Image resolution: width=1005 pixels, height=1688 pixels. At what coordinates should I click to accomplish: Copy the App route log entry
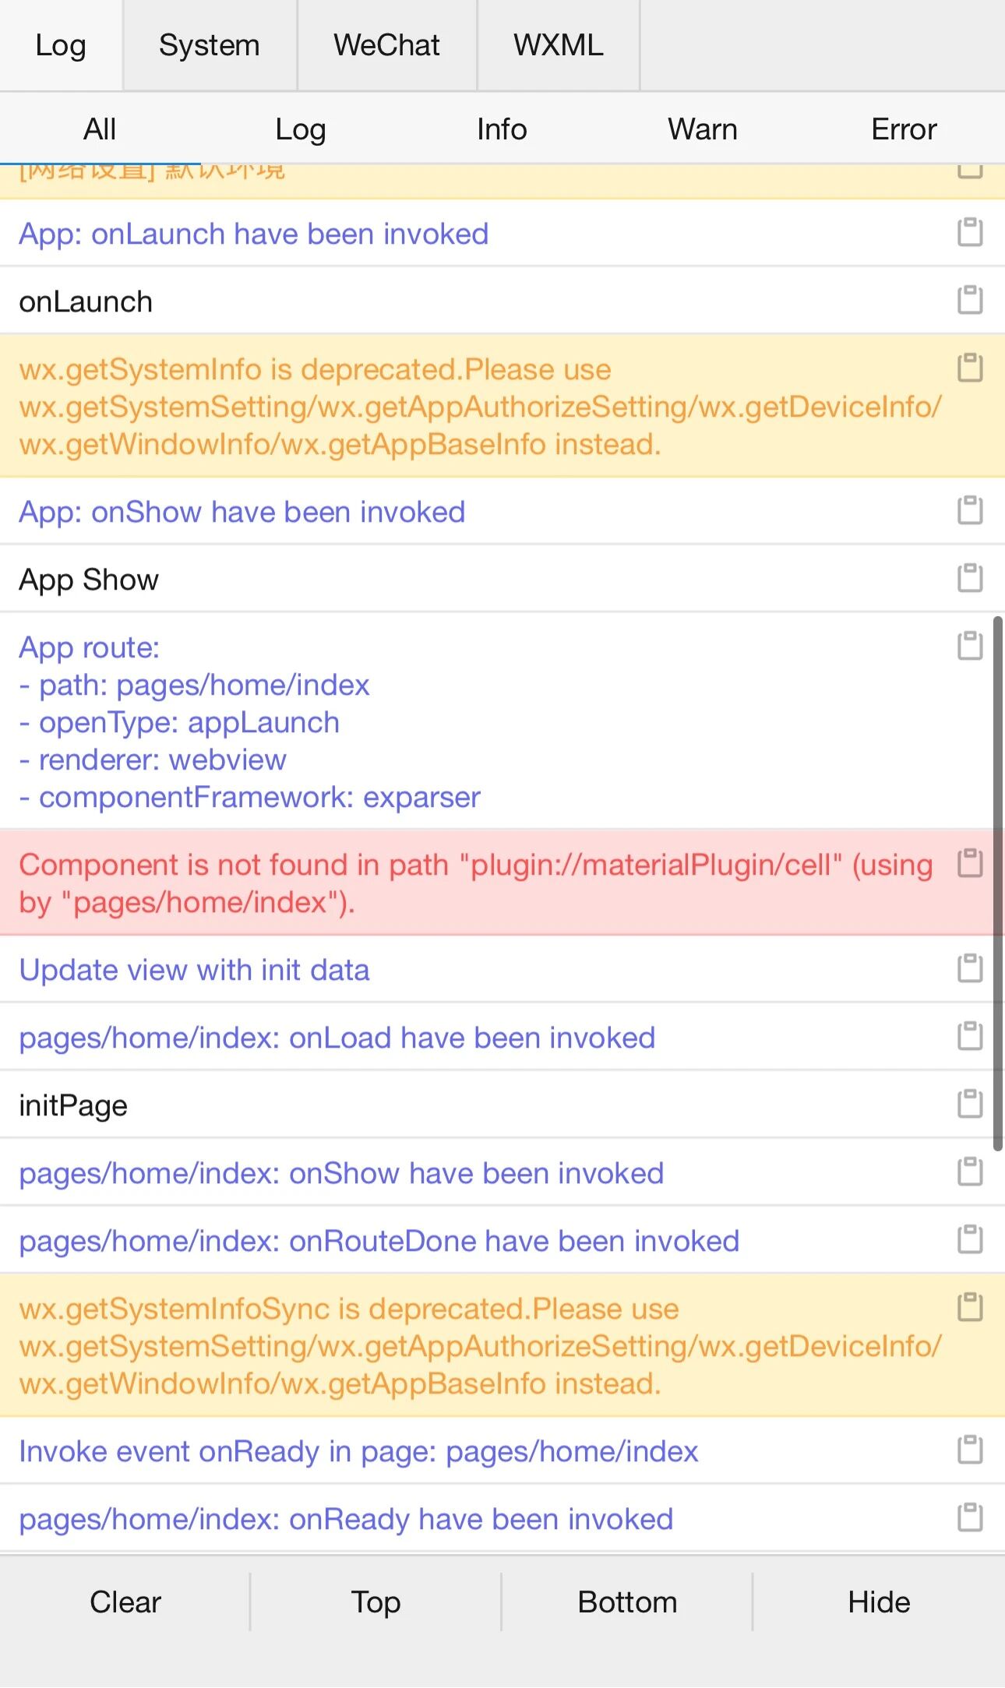coord(970,646)
